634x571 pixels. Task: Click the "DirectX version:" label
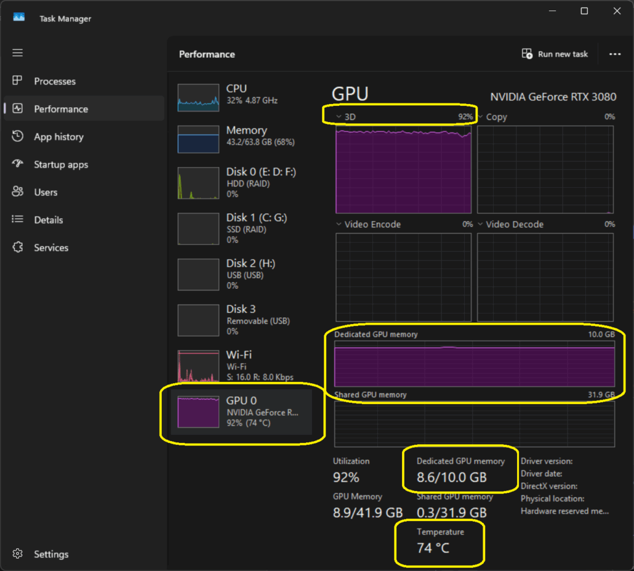[549, 487]
